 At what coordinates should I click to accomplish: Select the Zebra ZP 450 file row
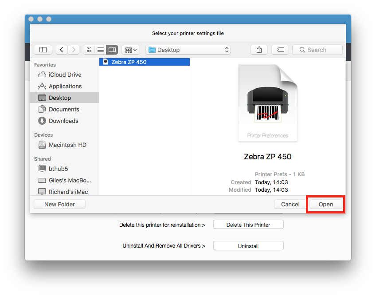coord(145,62)
